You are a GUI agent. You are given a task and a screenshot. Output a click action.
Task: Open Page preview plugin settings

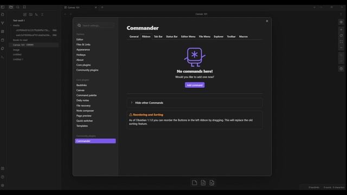point(95,115)
